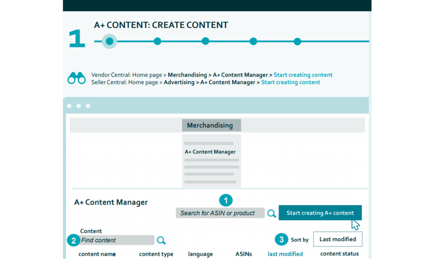This screenshot has height=259, width=434.
Task: Click the content type column header
Action: [156, 254]
